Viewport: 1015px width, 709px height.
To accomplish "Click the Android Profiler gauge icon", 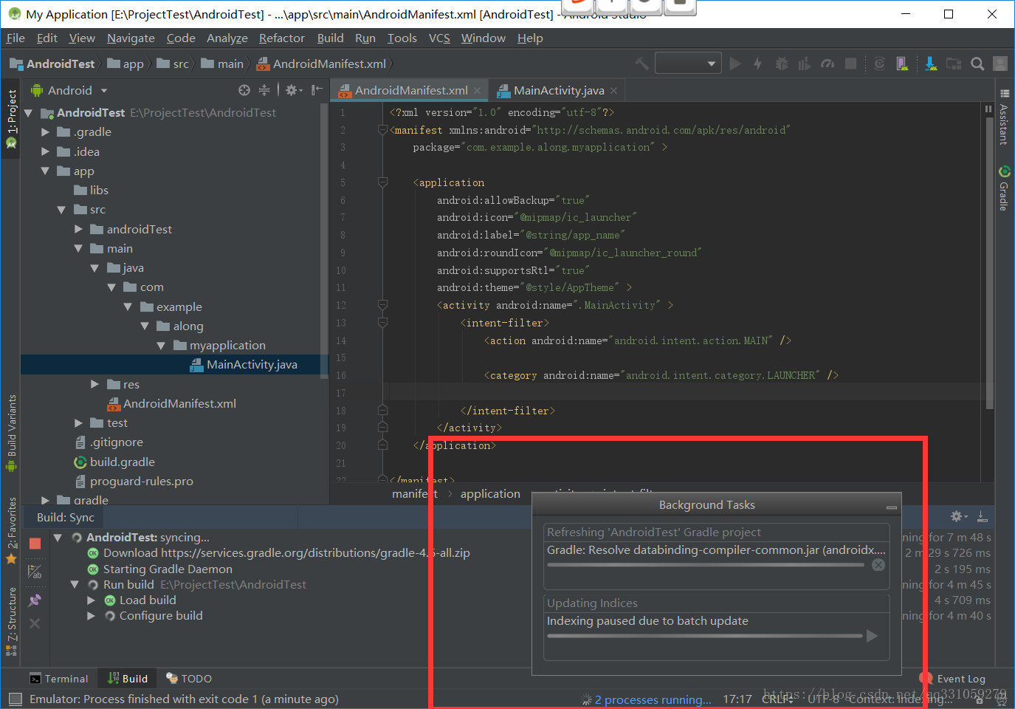I will pyautogui.click(x=828, y=64).
